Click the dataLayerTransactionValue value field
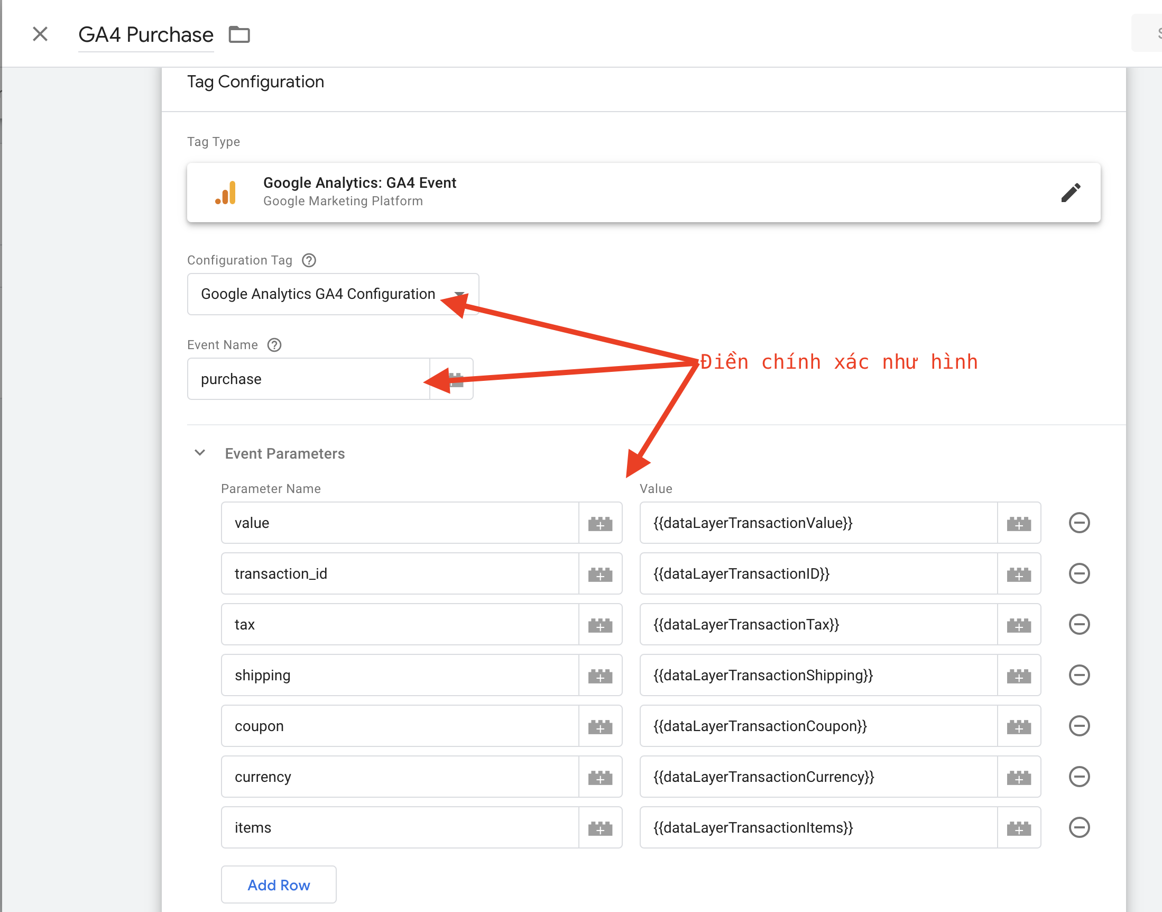Image resolution: width=1162 pixels, height=912 pixels. tap(818, 523)
